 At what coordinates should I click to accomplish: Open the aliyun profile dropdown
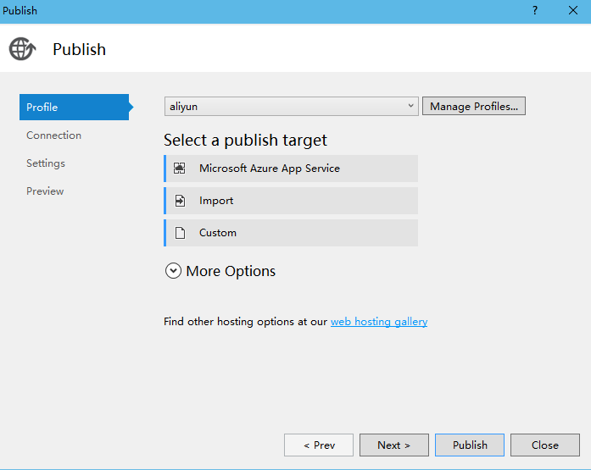[291, 107]
